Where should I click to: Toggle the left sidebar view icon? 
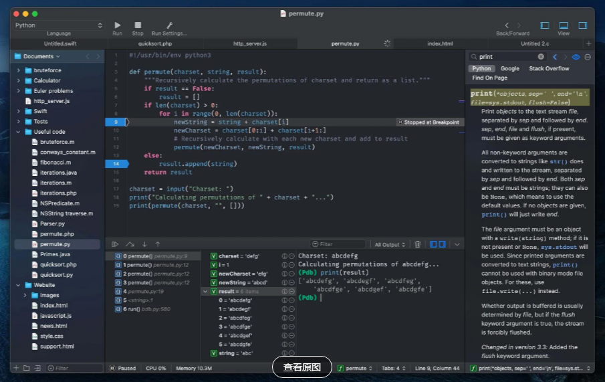tap(544, 25)
